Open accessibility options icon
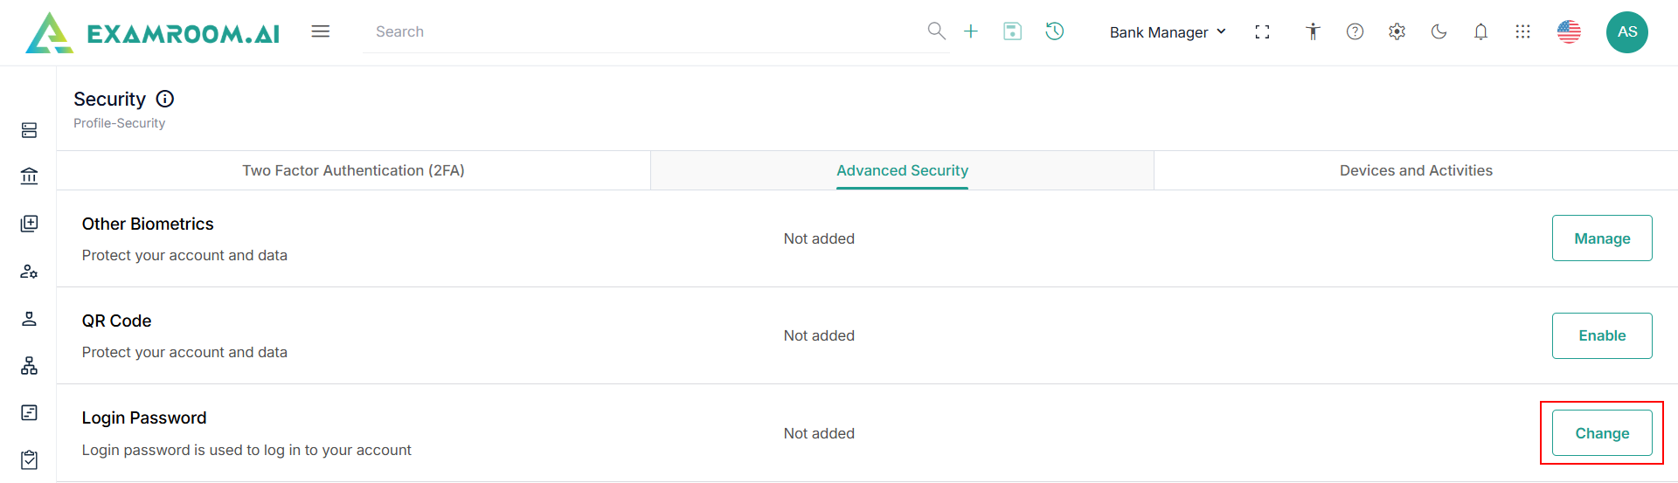Image resolution: width=1678 pixels, height=483 pixels. 1313,32
